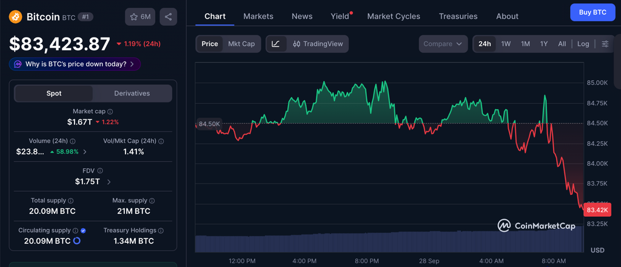Expand the 24h volume details chevron
The height and width of the screenshot is (267, 621).
pos(84,152)
